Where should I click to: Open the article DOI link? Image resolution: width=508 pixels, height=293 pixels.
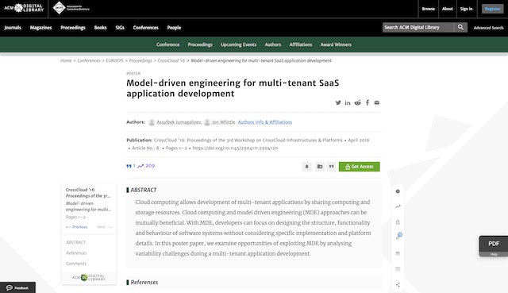point(235,148)
